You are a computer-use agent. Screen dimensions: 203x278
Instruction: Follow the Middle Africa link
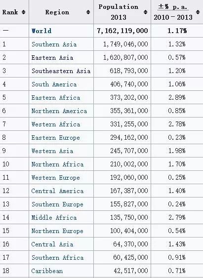[54, 217]
